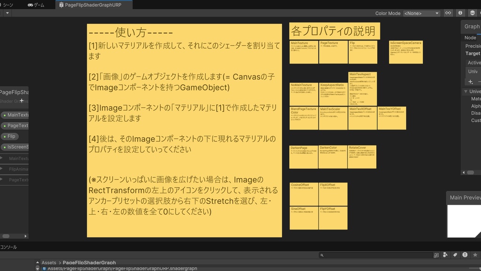
Task: Select the DarkenPage sticky note
Action: click(x=304, y=157)
